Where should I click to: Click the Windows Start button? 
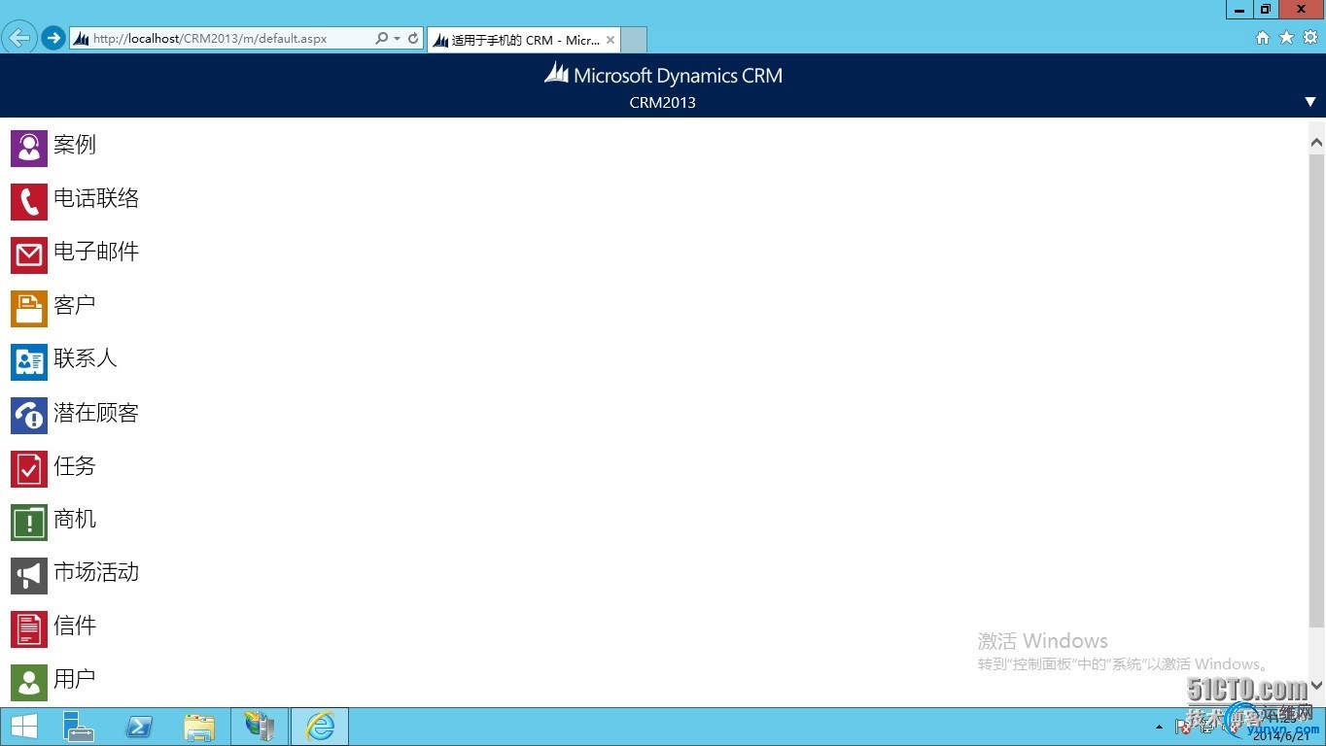tap(23, 727)
